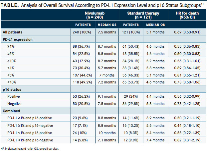
Task: Click the '38 (31.4%)' cell
Action: tap(131, 68)
